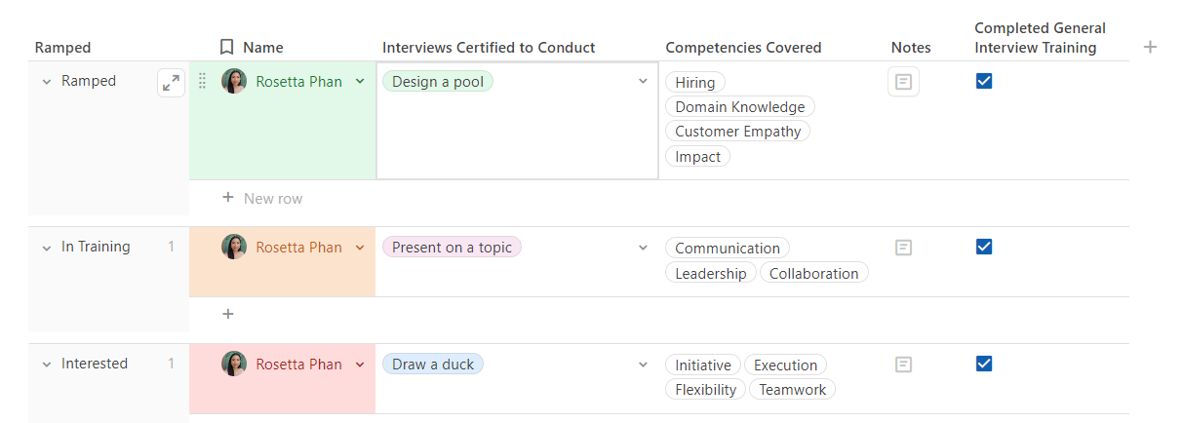Uncheck training checkbox in Ramped row
The width and height of the screenshot is (1183, 423).
[983, 82]
